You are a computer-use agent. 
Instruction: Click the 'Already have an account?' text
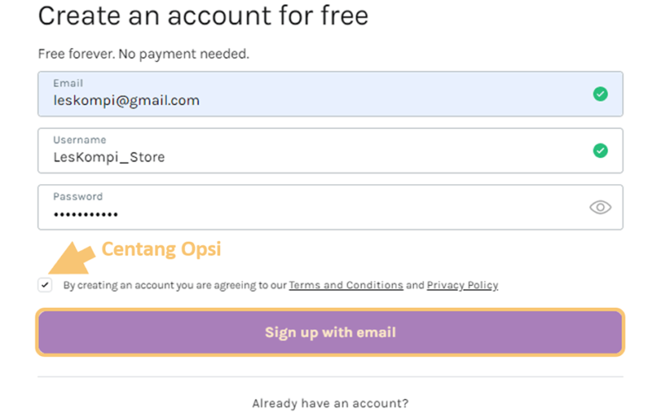click(330, 403)
